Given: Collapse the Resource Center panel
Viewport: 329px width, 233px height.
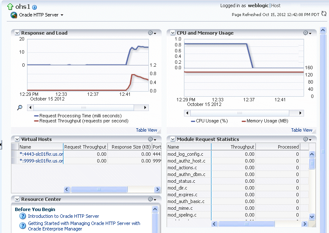Looking at the screenshot, I should 17,199.
